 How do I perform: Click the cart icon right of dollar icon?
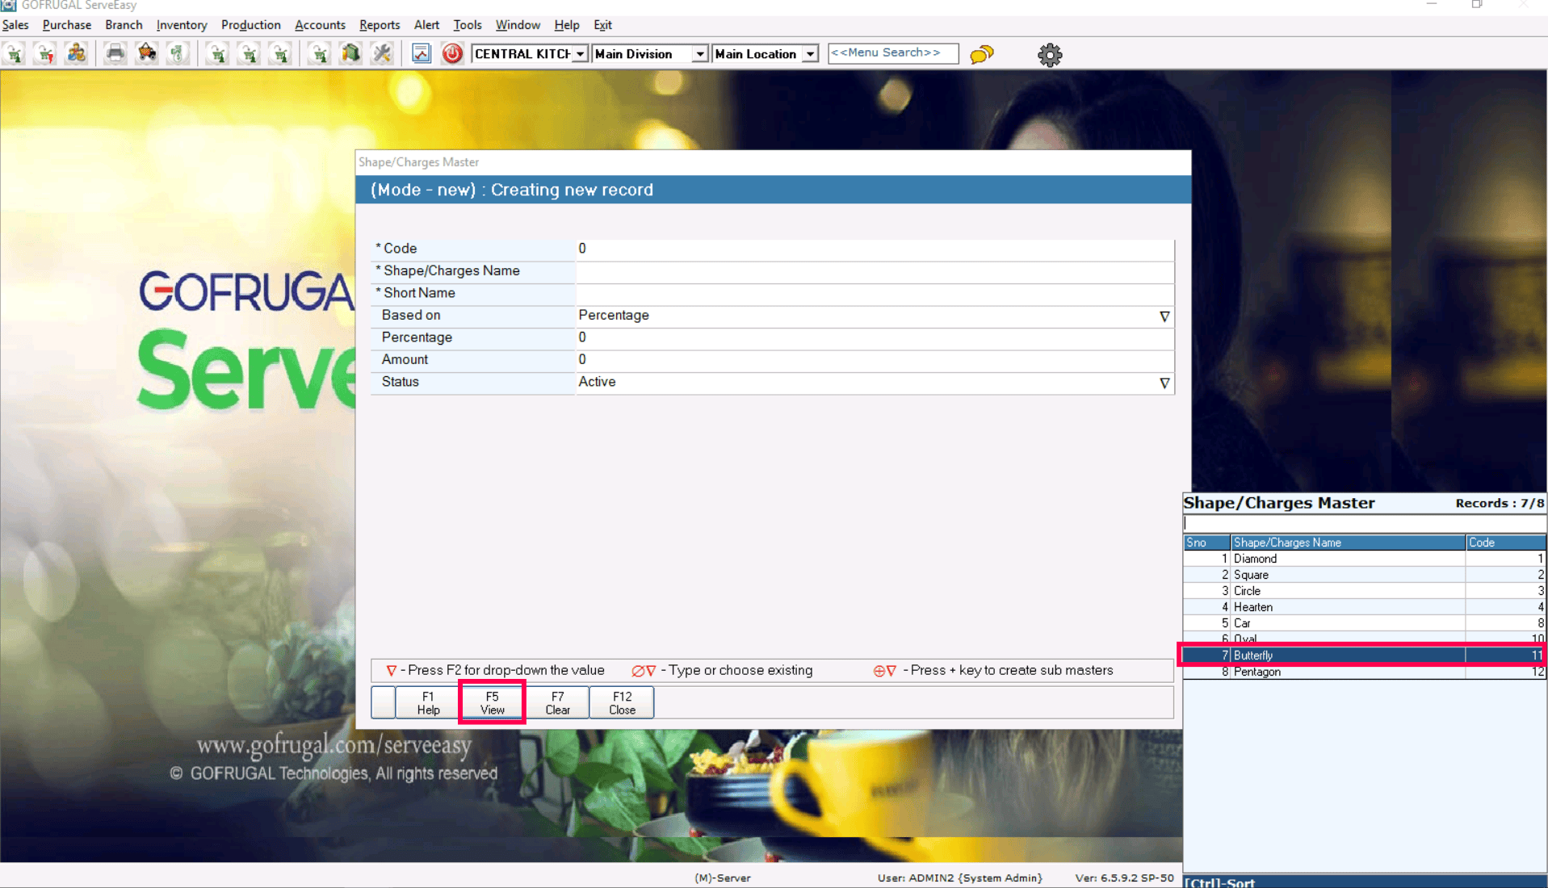pyautogui.click(x=217, y=54)
